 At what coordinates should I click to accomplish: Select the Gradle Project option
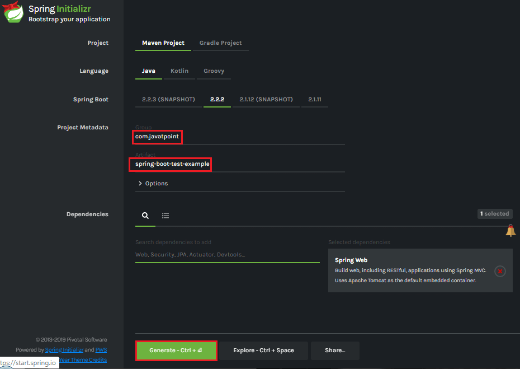(x=220, y=43)
